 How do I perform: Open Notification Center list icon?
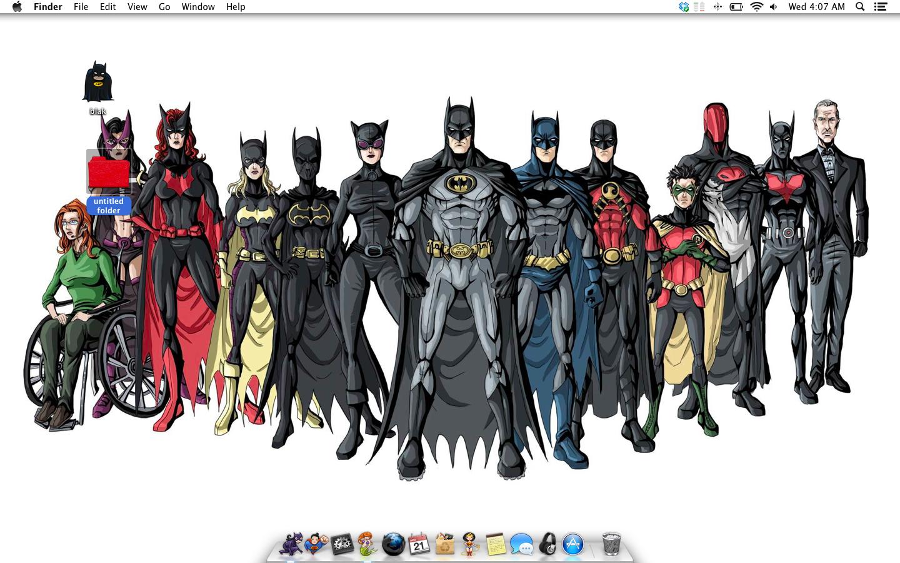tap(881, 7)
